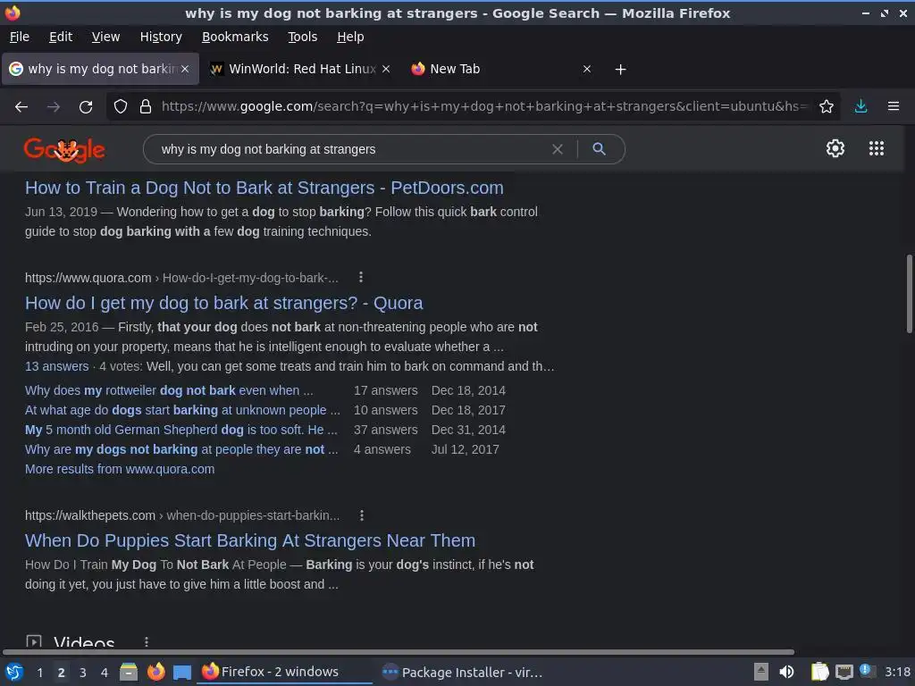Click More results from www.quora.com

point(120,469)
